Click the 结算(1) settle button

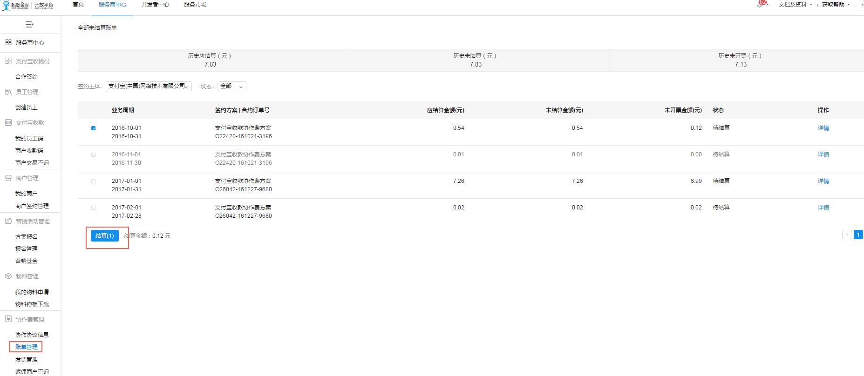(x=105, y=236)
